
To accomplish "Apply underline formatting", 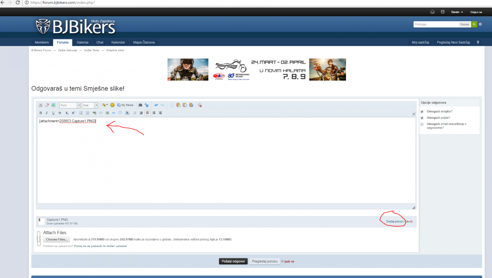I will [x=53, y=113].
